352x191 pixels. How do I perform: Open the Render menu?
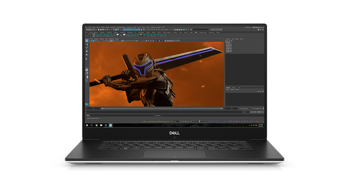coord(135,27)
